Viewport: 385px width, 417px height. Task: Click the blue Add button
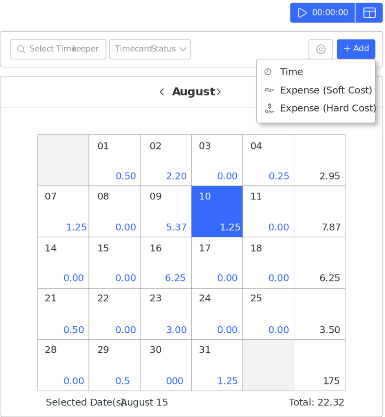[x=356, y=49]
